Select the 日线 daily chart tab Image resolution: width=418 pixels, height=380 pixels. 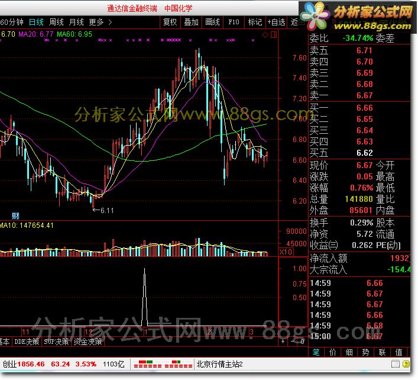point(36,22)
